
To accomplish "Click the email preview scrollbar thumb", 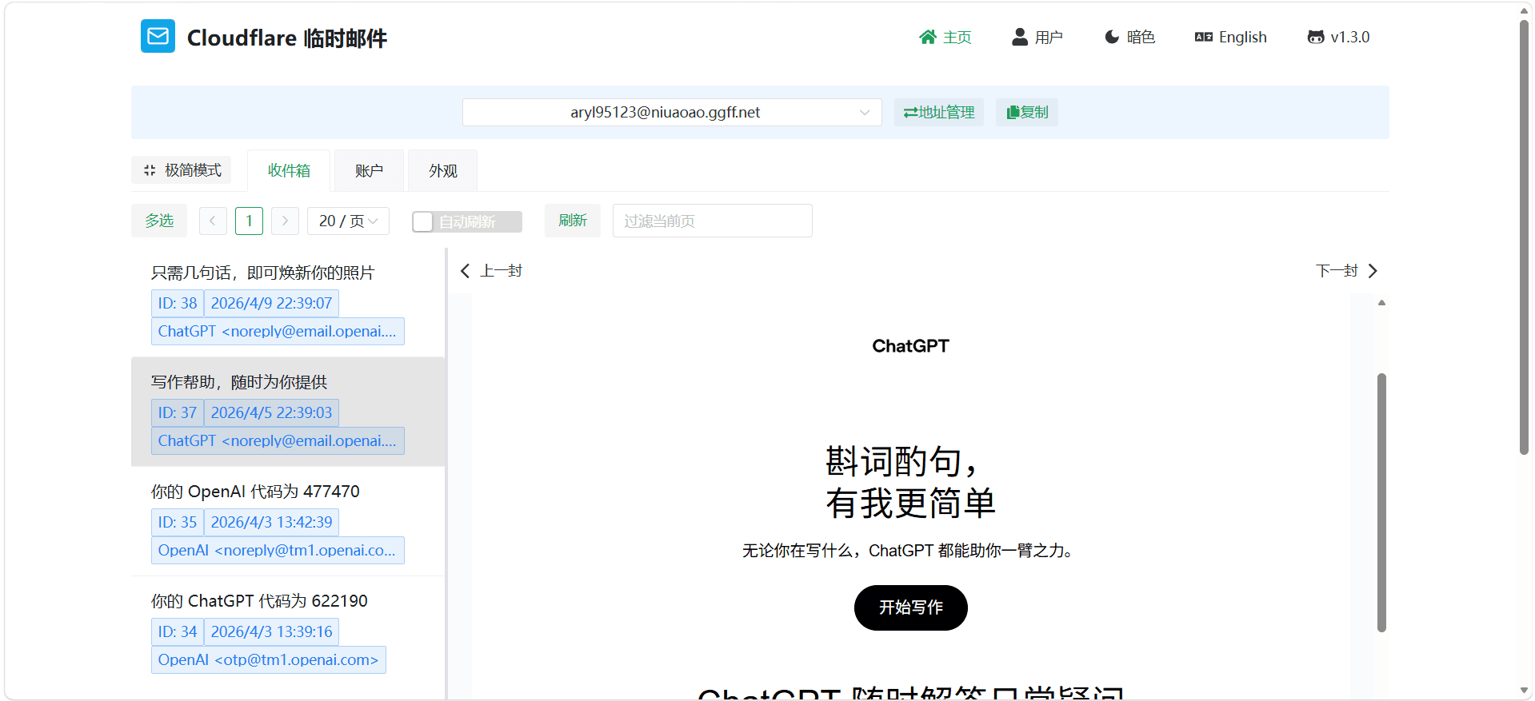I will point(1381,502).
